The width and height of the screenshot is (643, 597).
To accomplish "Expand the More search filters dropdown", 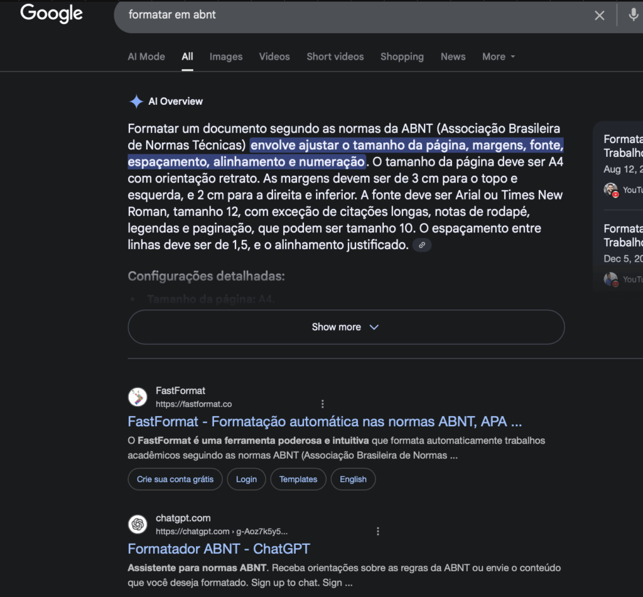I will (x=499, y=56).
